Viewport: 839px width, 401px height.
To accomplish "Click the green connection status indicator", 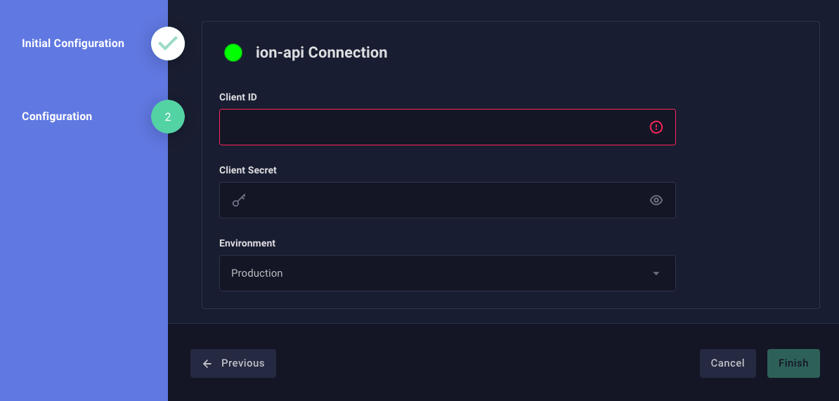I will 233,53.
